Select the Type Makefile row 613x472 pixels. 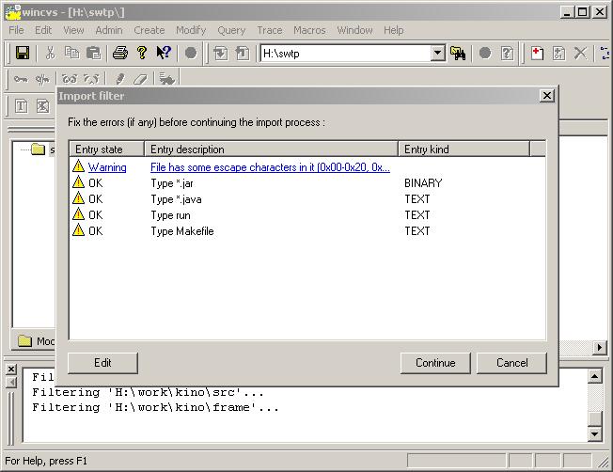pos(307,231)
